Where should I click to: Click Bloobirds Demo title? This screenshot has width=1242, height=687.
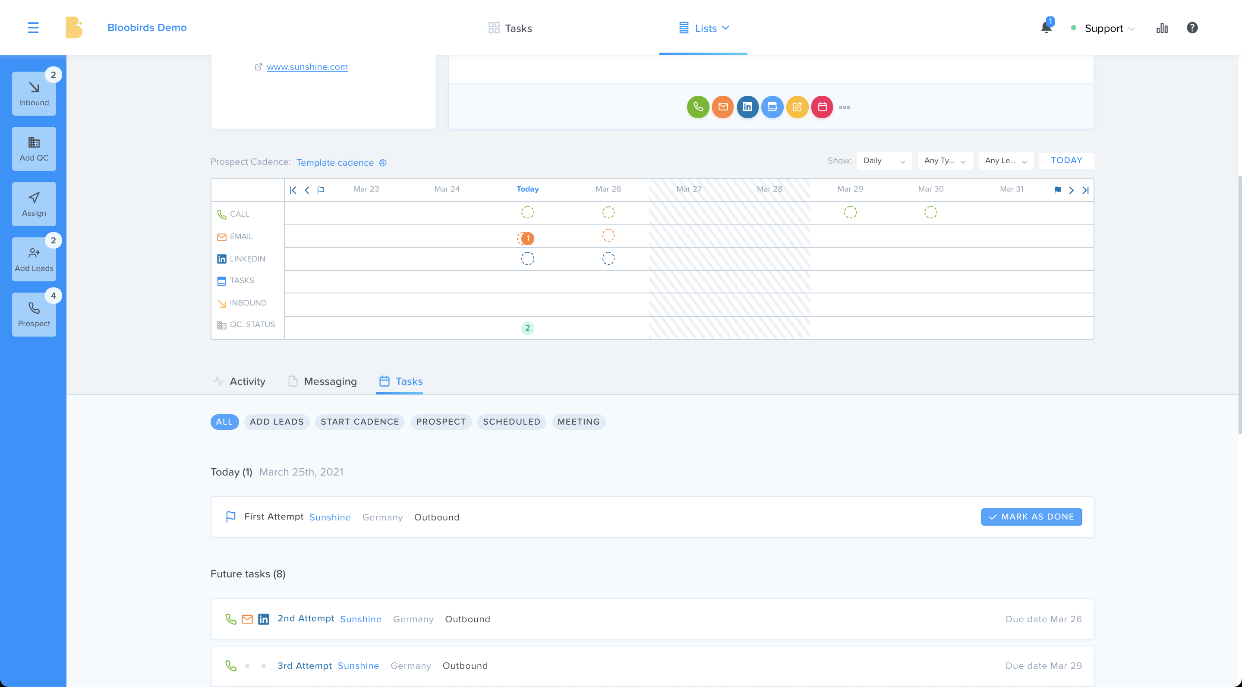147,28
